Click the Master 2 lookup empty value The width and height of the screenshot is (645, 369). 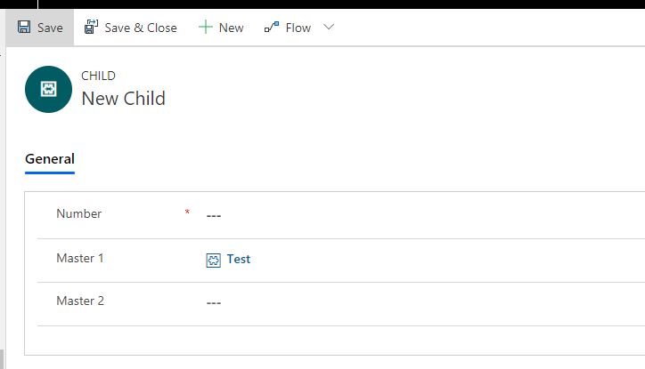click(214, 303)
